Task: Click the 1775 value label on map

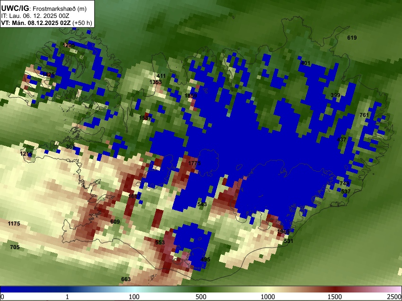Action: (x=194, y=163)
